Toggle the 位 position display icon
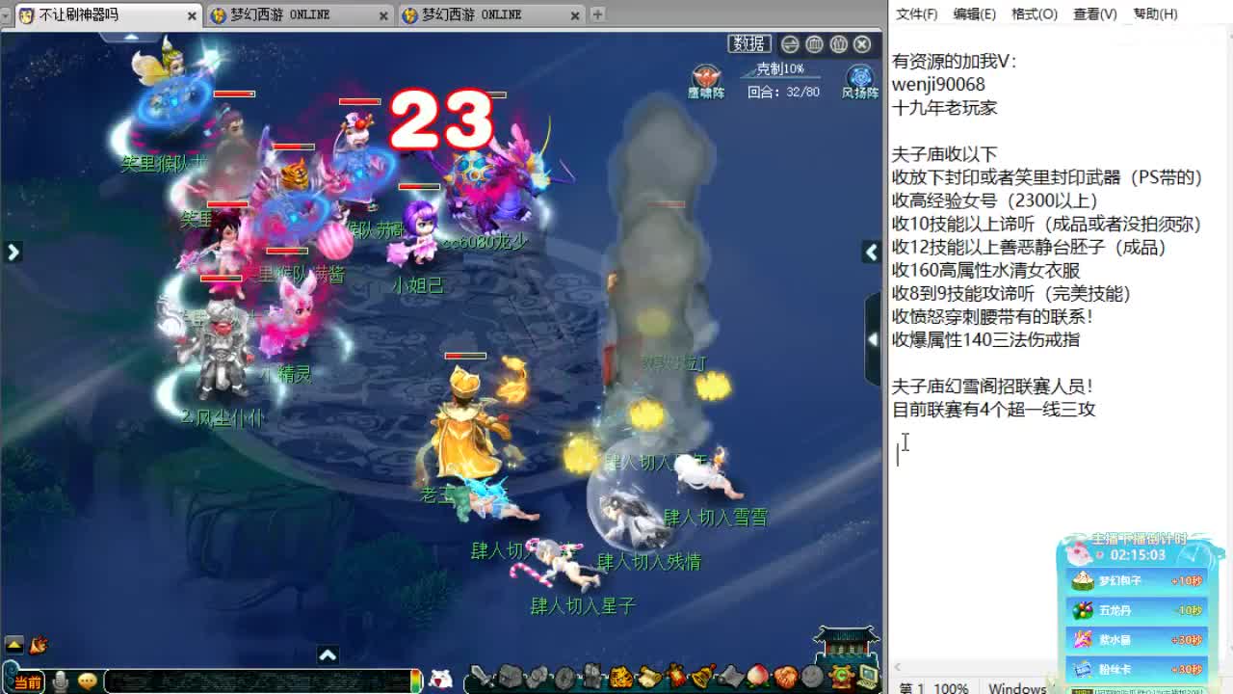The image size is (1233, 694). (x=838, y=43)
